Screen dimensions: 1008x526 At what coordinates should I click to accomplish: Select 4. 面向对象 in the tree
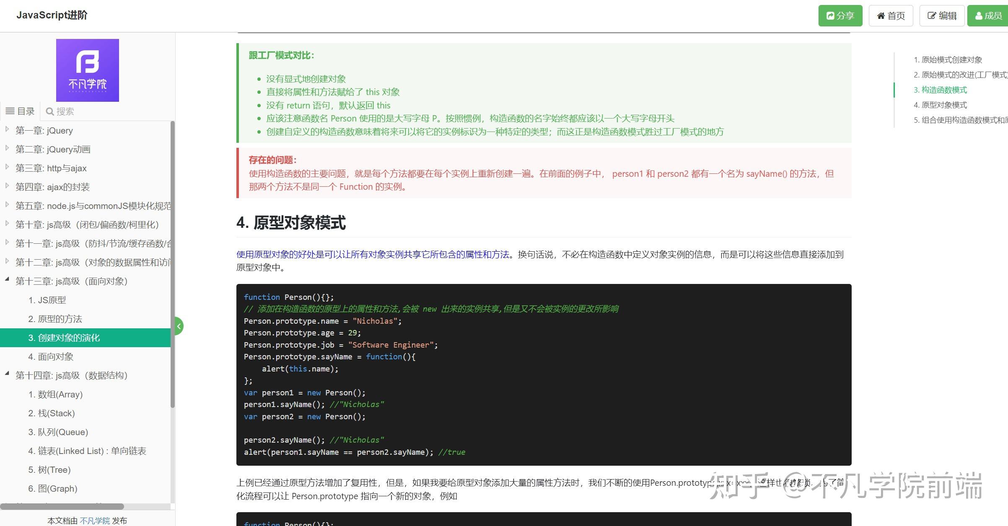[x=51, y=356]
